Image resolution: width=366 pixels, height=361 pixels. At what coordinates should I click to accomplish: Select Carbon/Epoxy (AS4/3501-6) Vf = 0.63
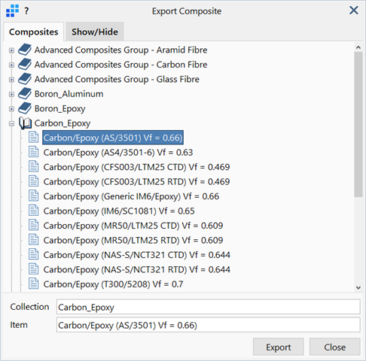click(118, 153)
